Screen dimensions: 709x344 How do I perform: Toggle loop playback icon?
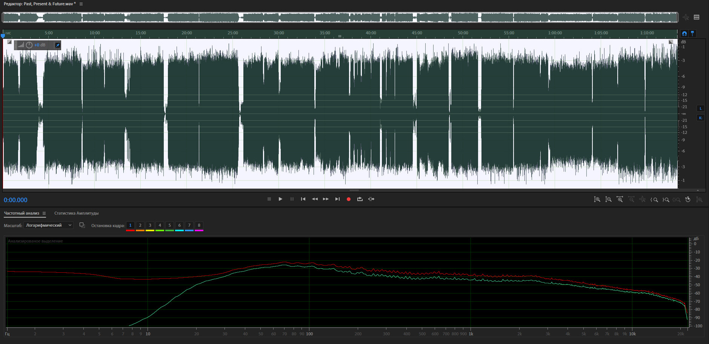[360, 199]
